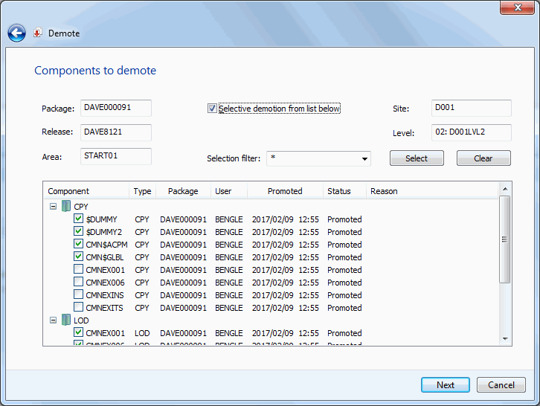Sort by User column header
Image resolution: width=540 pixels, height=406 pixels.
[229, 191]
